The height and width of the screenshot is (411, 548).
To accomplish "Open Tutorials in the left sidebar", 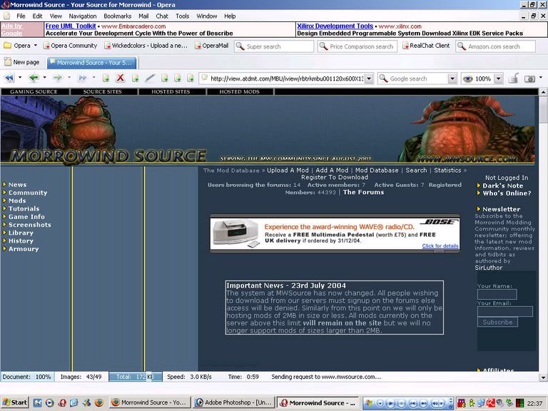I will coord(24,208).
